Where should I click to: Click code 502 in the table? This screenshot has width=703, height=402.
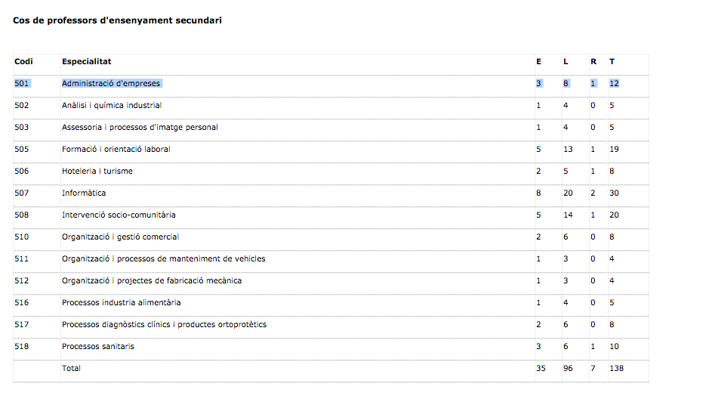coord(21,105)
